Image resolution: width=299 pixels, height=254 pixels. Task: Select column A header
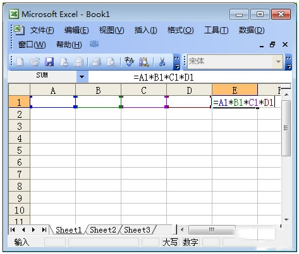[52, 90]
